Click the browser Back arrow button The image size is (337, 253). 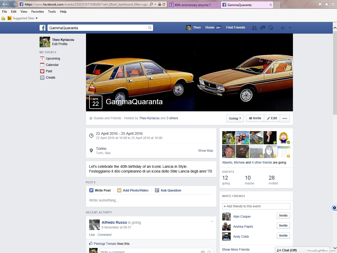point(5,4)
